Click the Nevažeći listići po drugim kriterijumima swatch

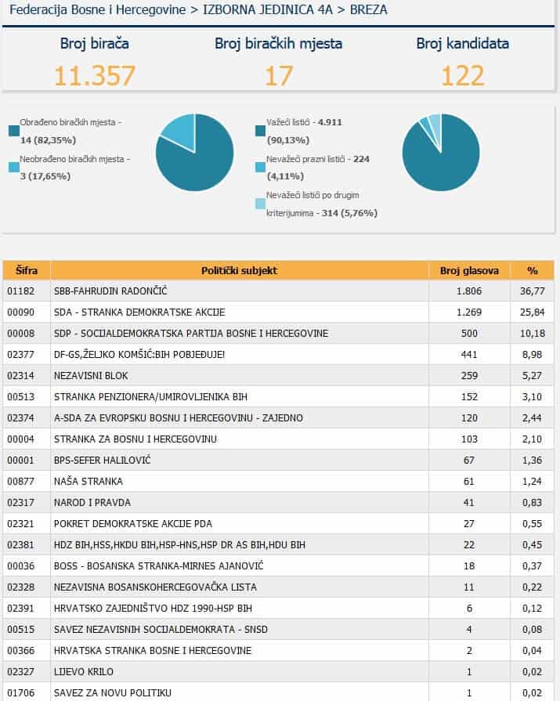coord(260,203)
